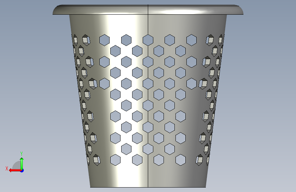Click the green Y axis arrow
Image resolution: width=296 pixels, height=192 pixels.
point(22,163)
